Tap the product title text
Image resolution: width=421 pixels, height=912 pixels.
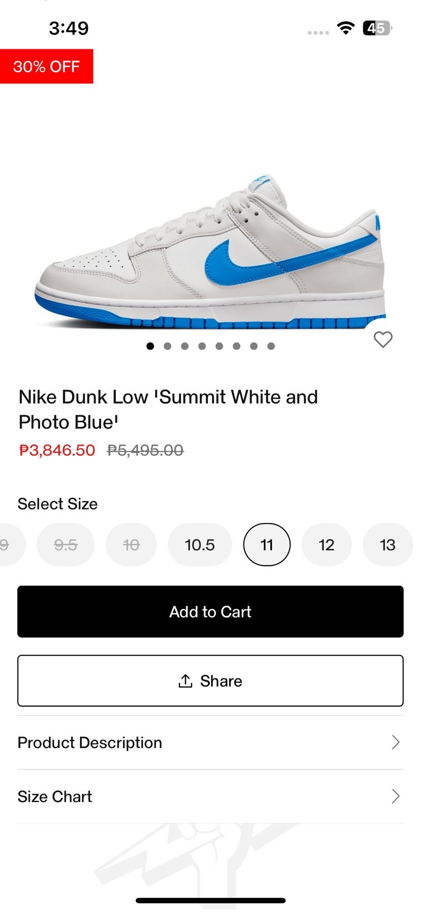(x=168, y=409)
